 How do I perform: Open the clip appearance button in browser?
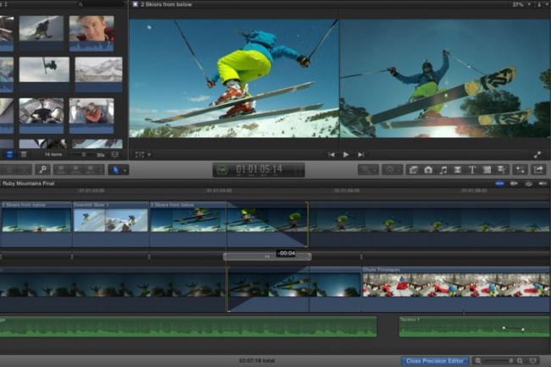115,154
